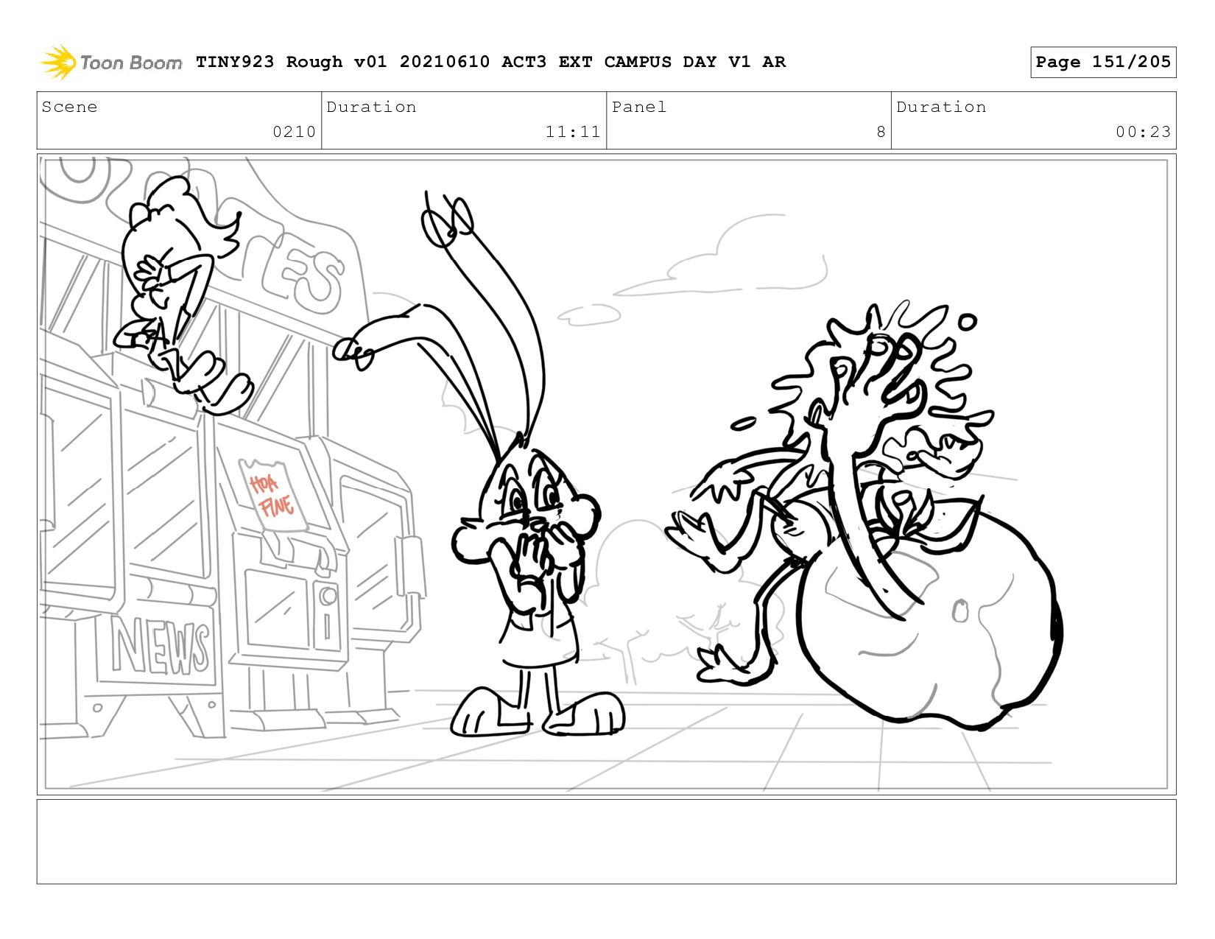Select the scene duration value 11:11
This screenshot has height=939, width=1215.
click(573, 132)
